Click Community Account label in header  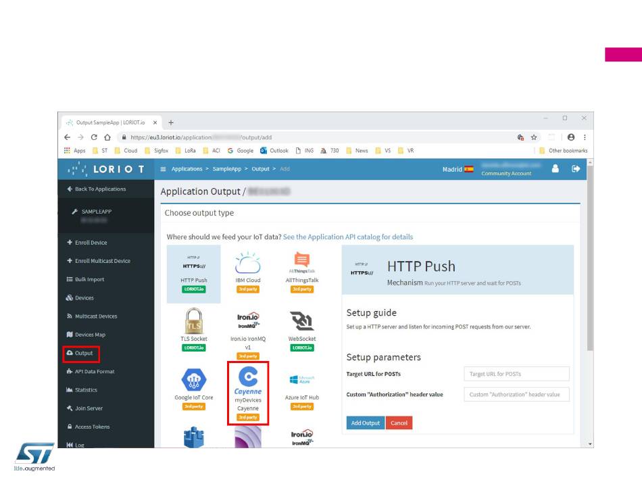pos(506,174)
